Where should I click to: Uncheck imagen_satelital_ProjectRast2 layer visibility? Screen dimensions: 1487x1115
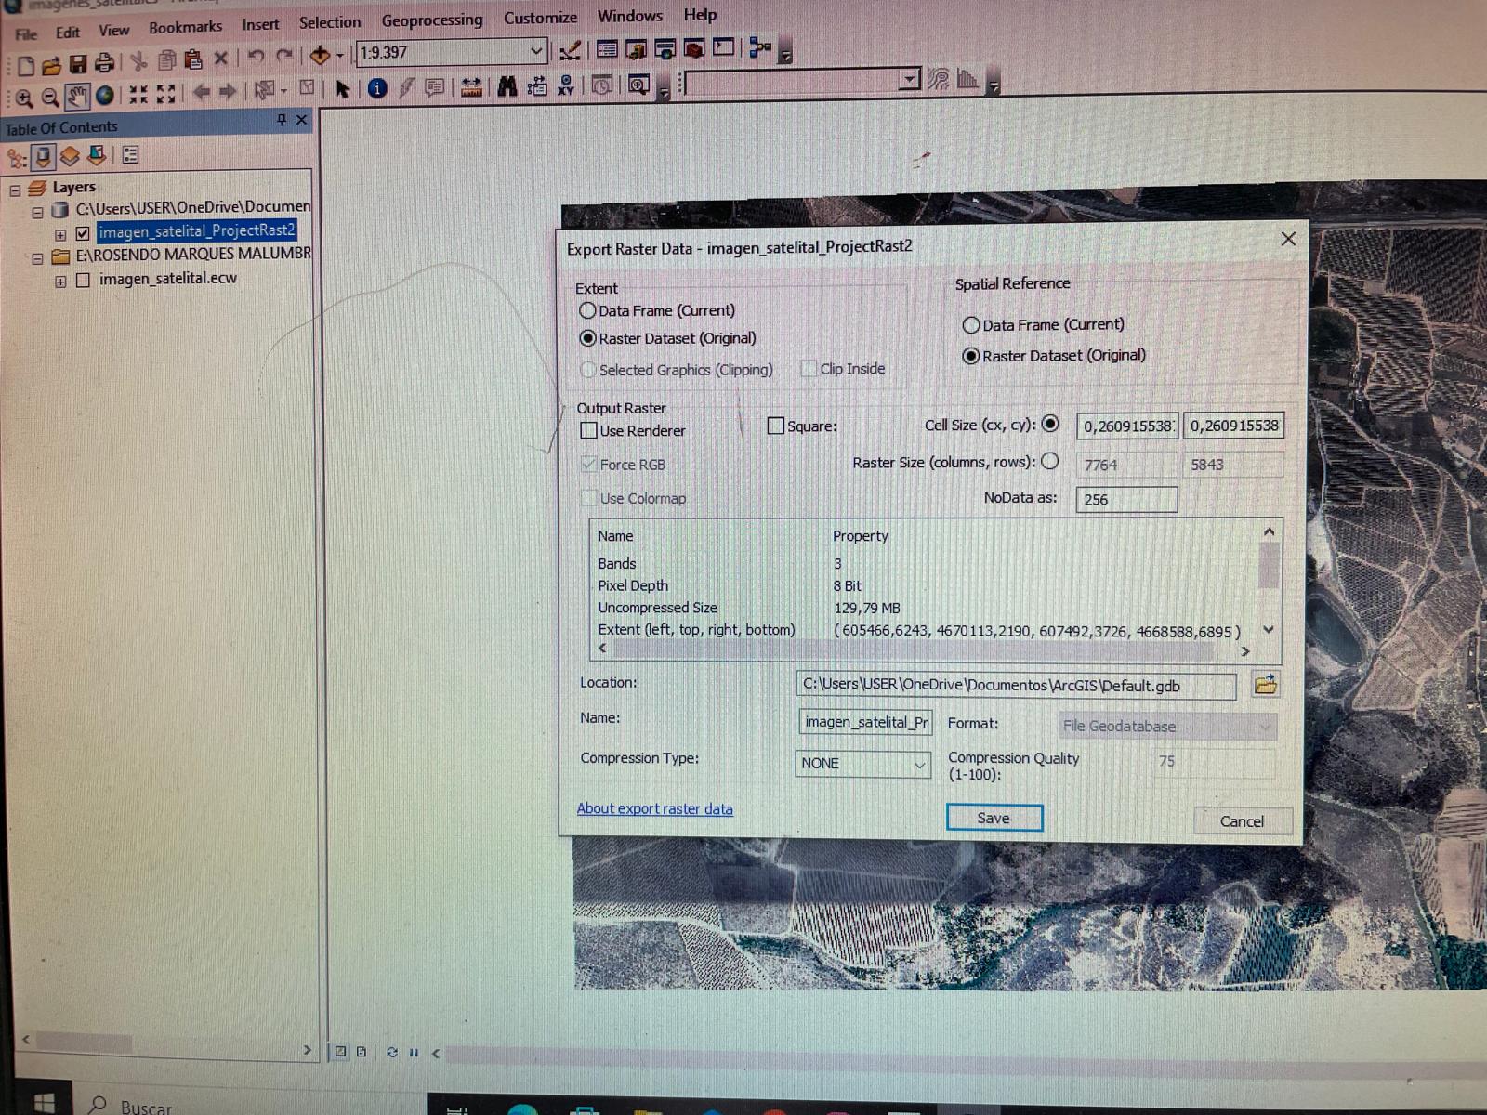(x=83, y=233)
